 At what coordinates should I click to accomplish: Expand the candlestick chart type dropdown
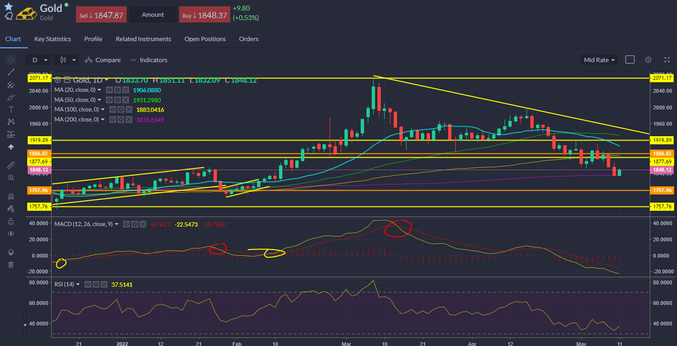pos(66,60)
